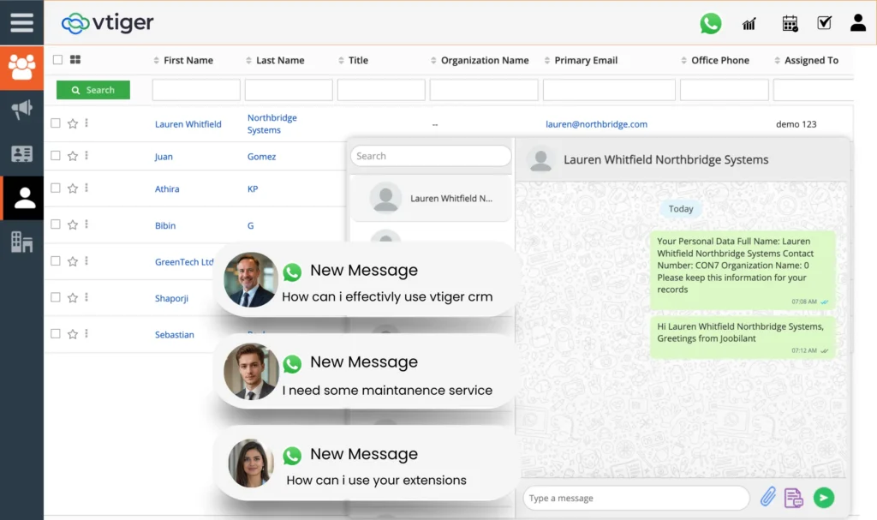The height and width of the screenshot is (520, 877).
Task: Star the contact row for Juan Gomez
Action: coord(74,156)
